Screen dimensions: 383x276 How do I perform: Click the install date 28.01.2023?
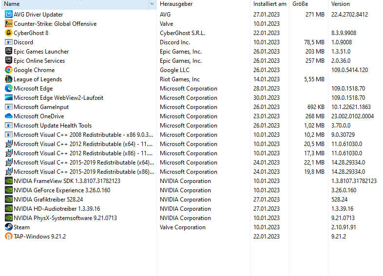click(x=266, y=89)
